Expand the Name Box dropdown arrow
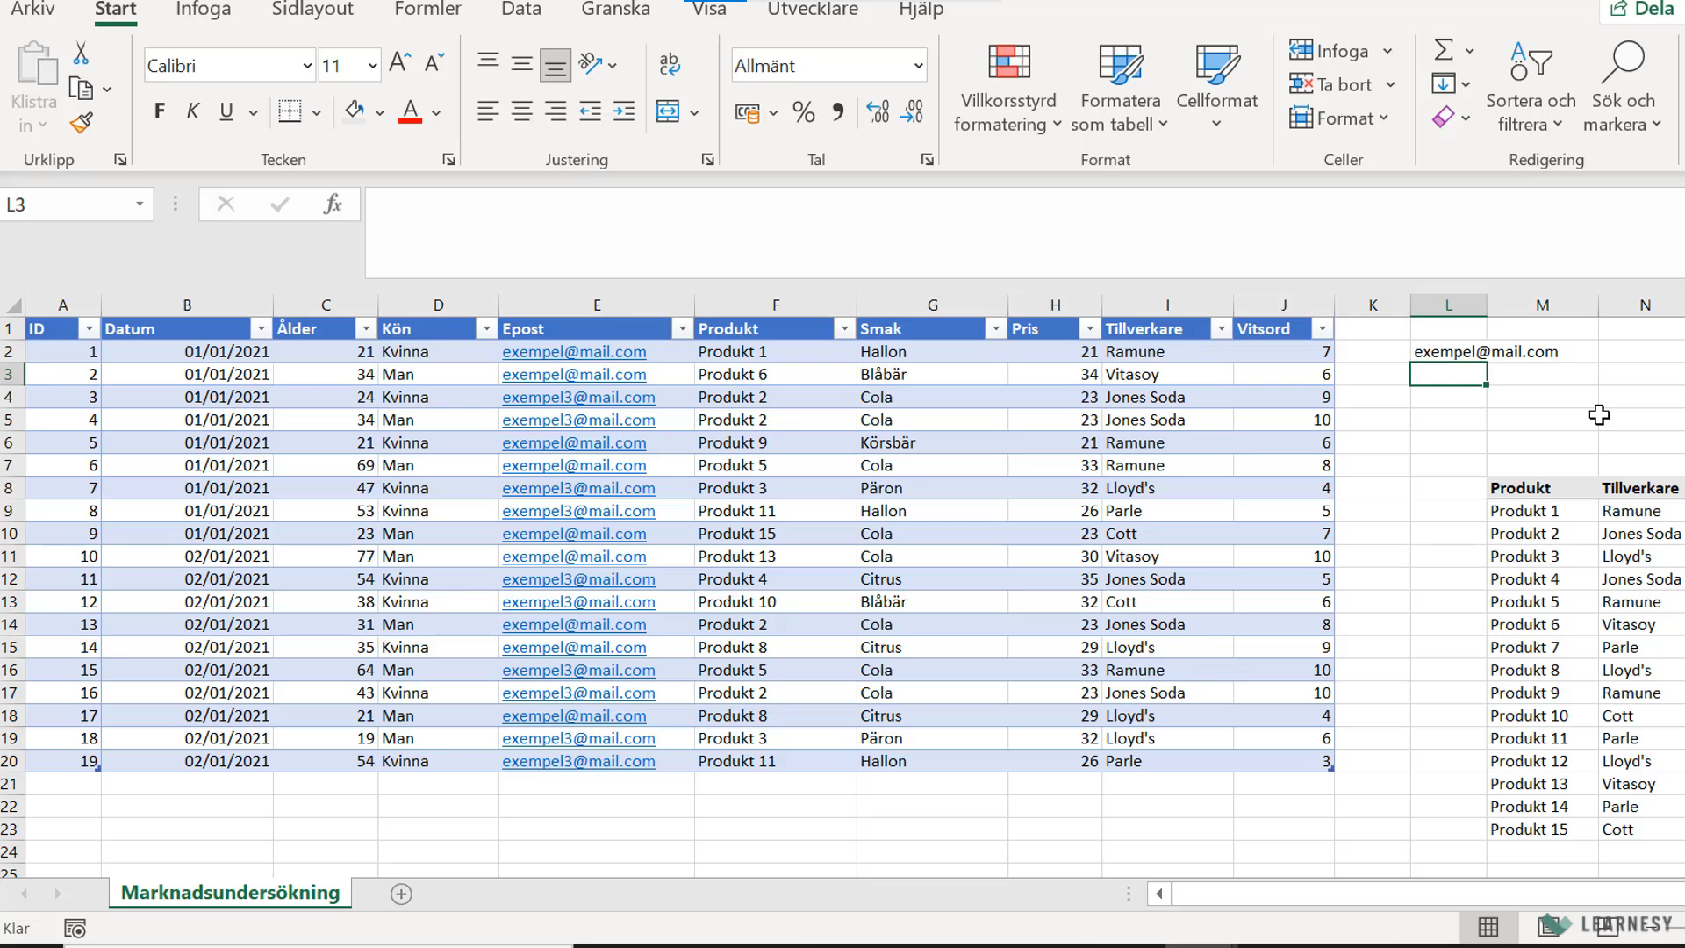 [x=140, y=205]
